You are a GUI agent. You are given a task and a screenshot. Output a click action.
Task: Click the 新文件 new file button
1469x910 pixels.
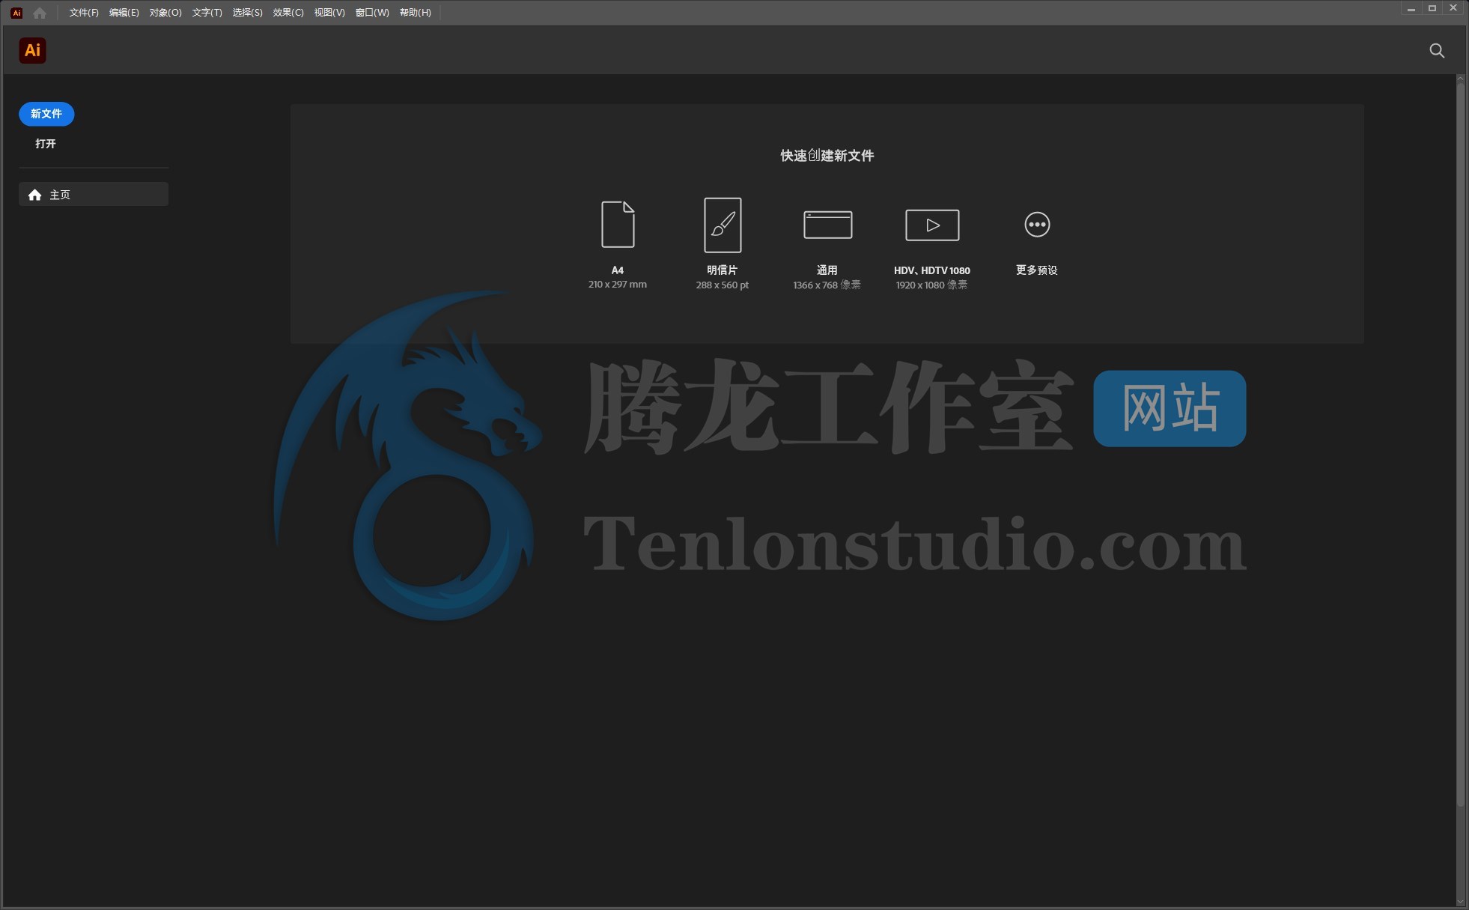click(x=46, y=114)
